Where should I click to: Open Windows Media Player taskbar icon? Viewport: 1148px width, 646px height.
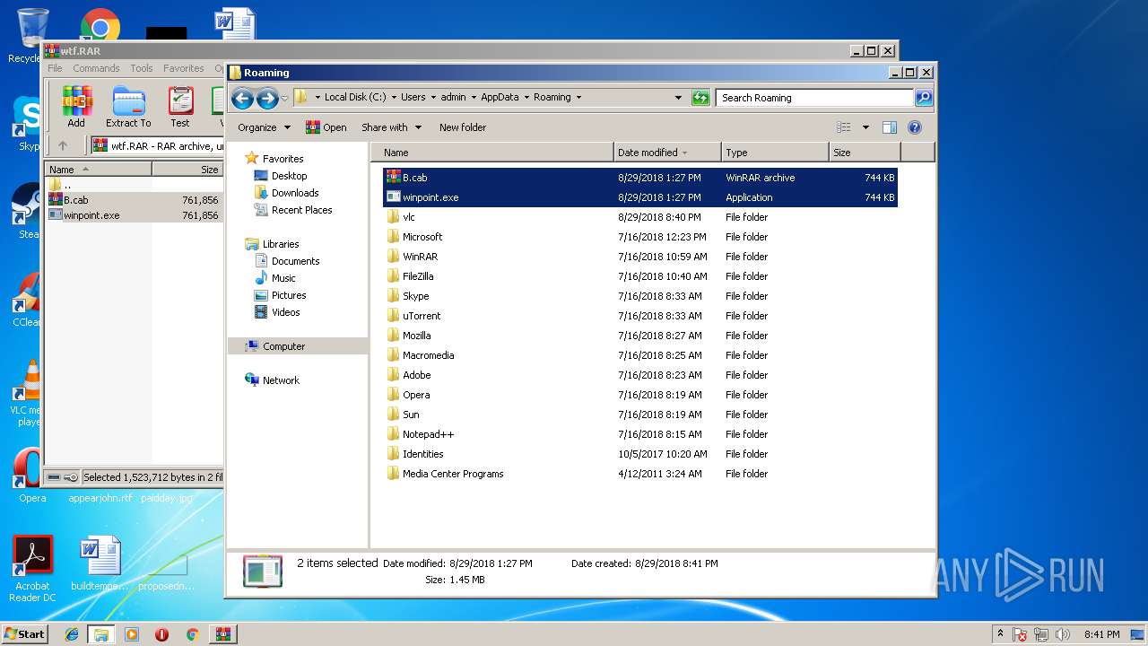tap(132, 634)
